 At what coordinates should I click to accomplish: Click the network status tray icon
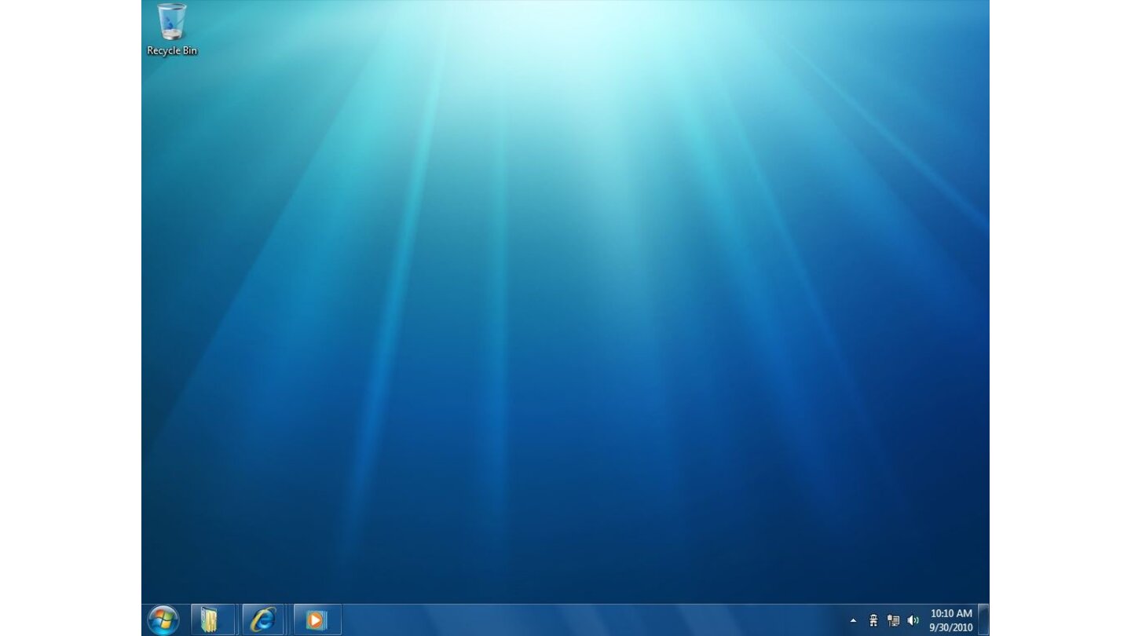pyautogui.click(x=893, y=620)
